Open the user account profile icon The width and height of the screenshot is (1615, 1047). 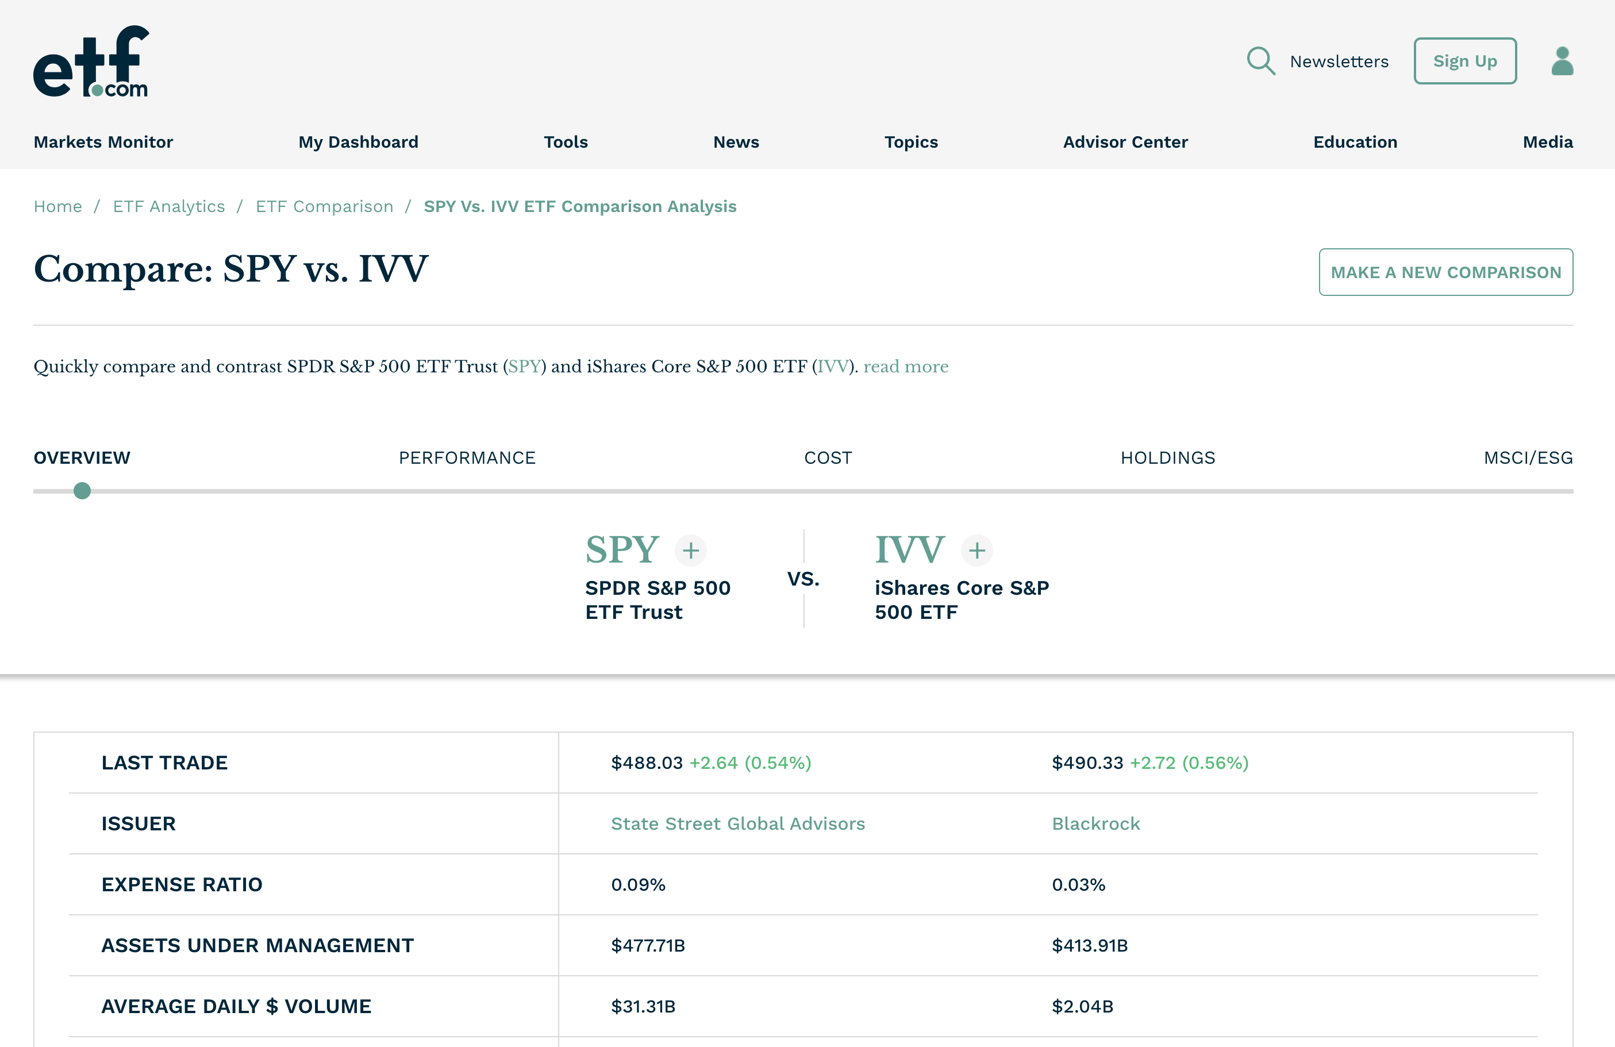click(x=1562, y=61)
